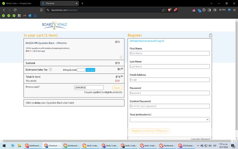Viewport: 238px width, 149px height.
Task: Click the Billing Zip Code field
Action: click(x=81, y=70)
